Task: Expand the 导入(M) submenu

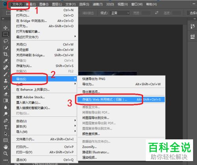Action: [x=45, y=132]
